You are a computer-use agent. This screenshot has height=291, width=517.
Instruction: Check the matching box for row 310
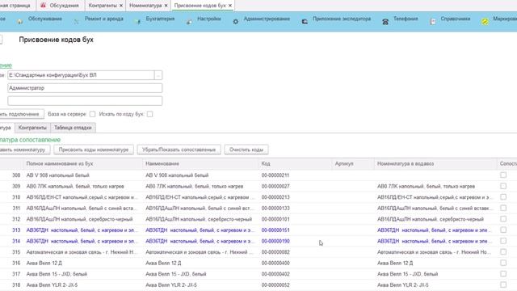pyautogui.click(x=503, y=197)
